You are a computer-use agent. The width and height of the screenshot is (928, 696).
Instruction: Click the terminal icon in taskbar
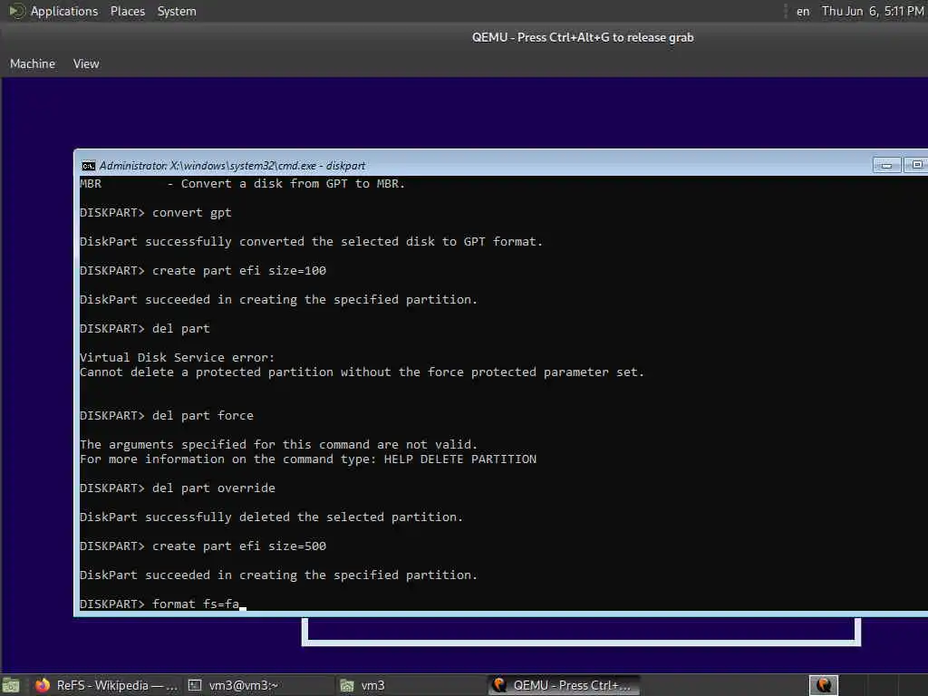coord(195,685)
